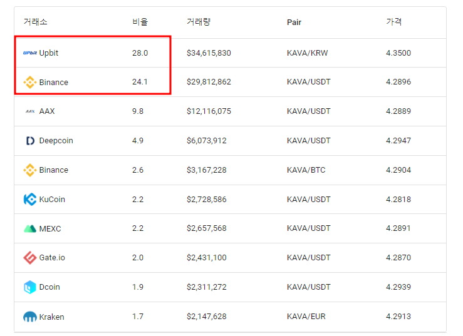Click the 4.2947 price value
Viewport: 463px width, 336px height.
click(x=398, y=141)
